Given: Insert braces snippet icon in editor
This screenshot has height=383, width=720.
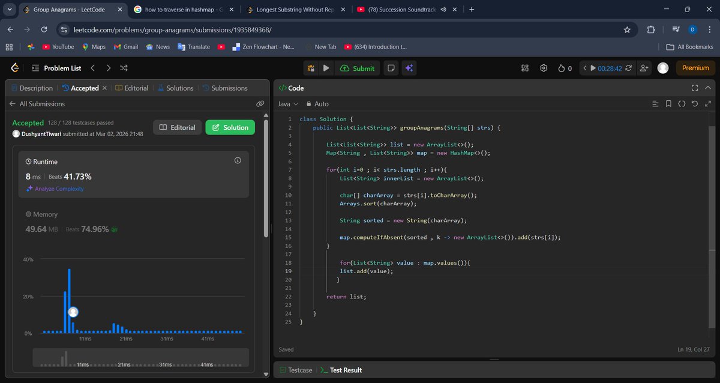Looking at the screenshot, I should (x=682, y=104).
